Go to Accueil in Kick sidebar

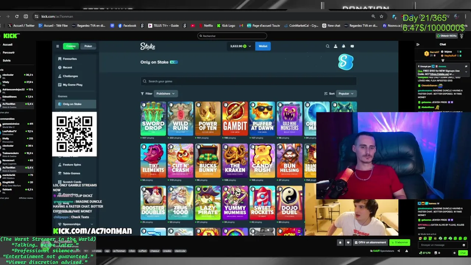tap(7, 45)
